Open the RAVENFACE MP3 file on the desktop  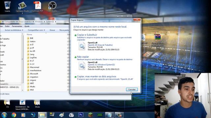pos(22,105)
